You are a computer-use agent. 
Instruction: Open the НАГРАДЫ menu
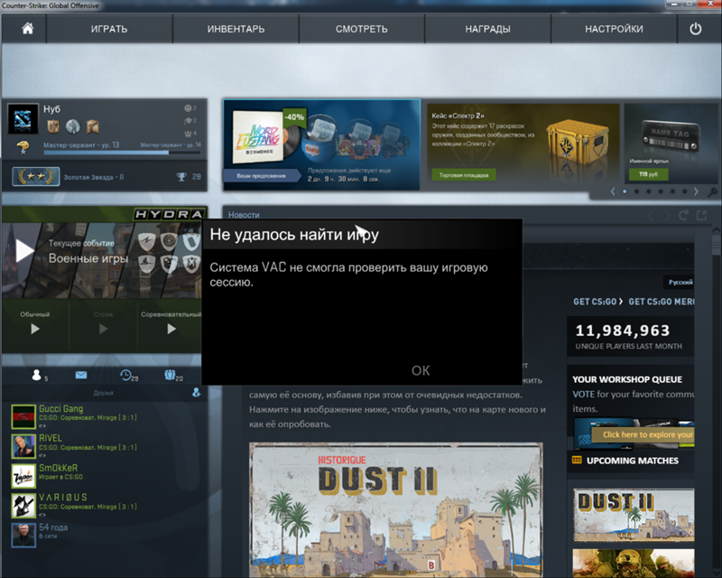point(487,29)
